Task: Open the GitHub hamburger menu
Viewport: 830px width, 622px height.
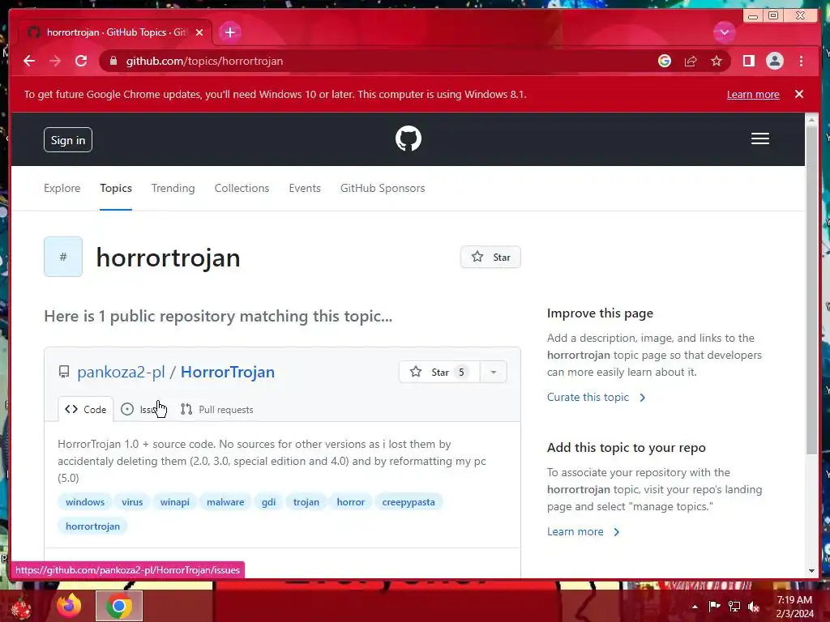Action: click(759, 138)
